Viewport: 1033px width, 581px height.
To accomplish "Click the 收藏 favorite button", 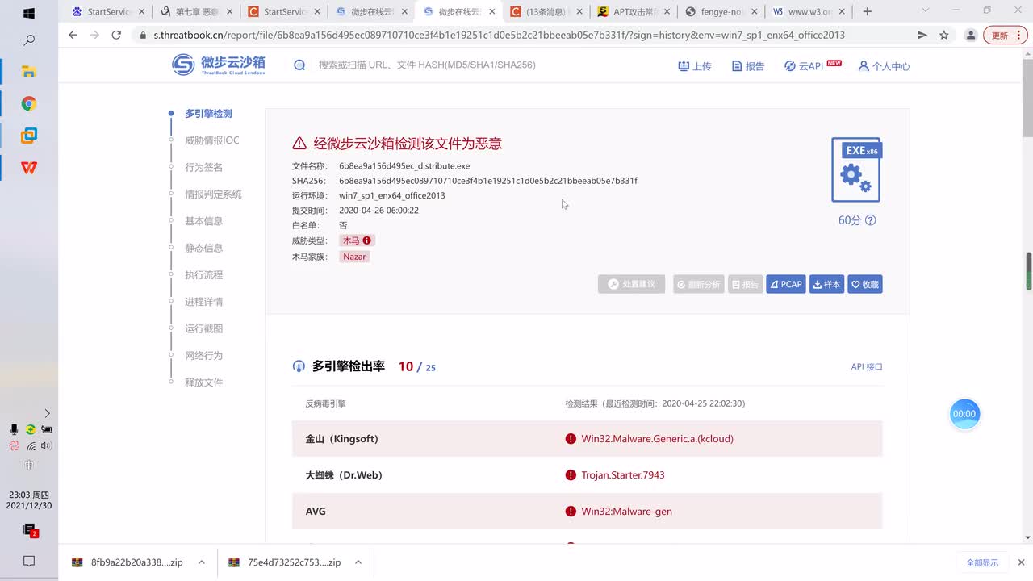I will click(x=865, y=284).
